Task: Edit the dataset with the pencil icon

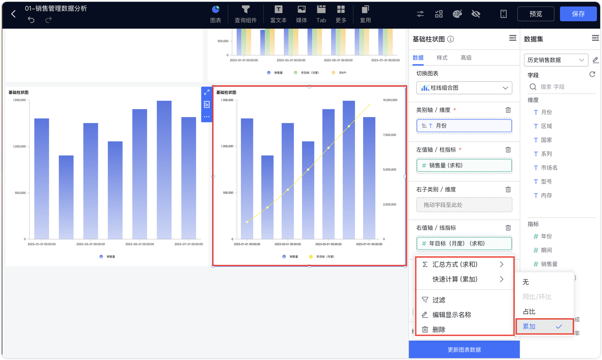Action: [x=595, y=60]
